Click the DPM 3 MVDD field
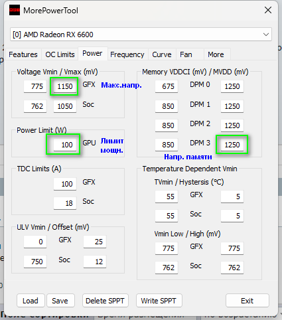The width and height of the screenshot is (282, 320). coord(232,145)
